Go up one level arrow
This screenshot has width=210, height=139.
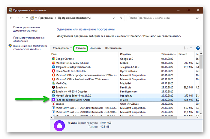tap(27, 18)
